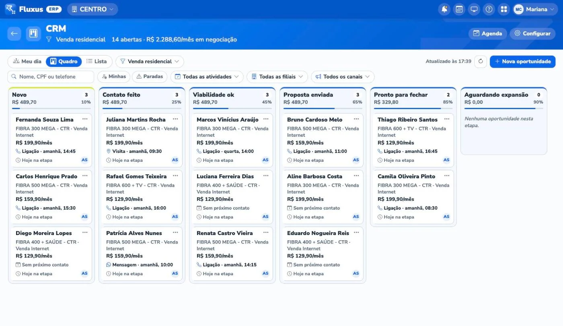Open the Luciana Ferreira Dias card

[232, 197]
